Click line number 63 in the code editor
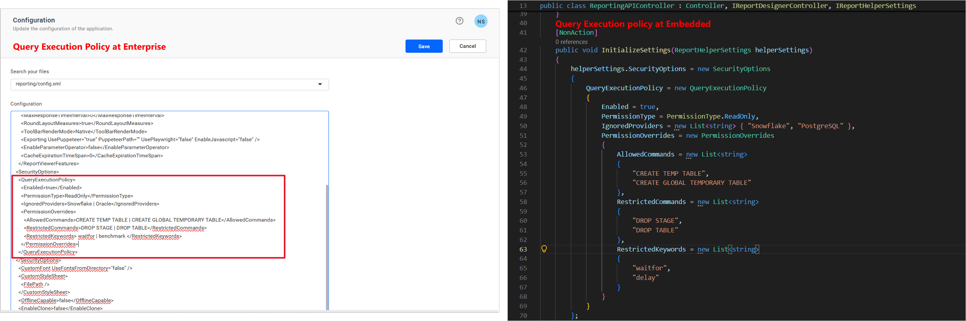The image size is (966, 321). [x=523, y=249]
